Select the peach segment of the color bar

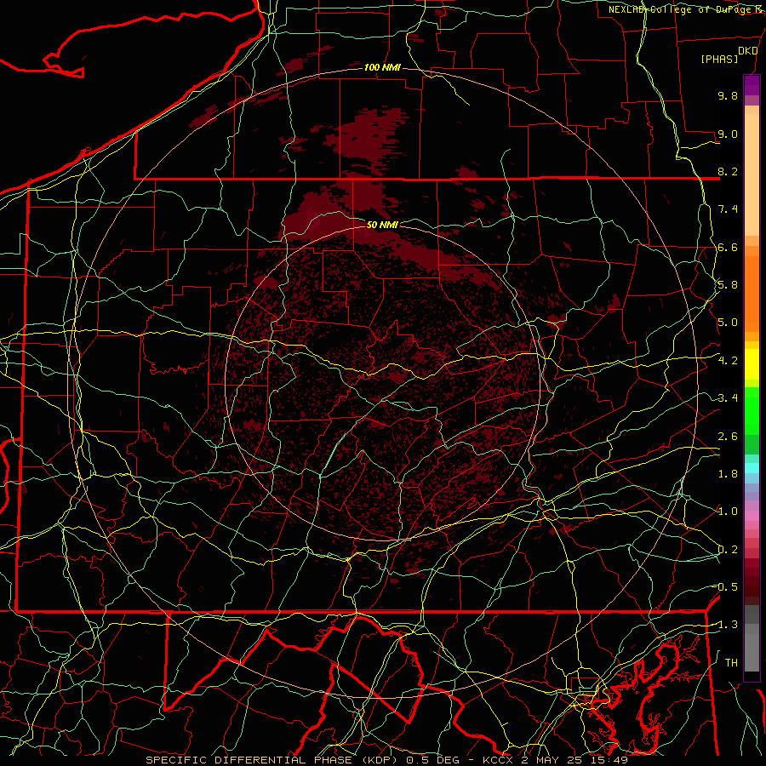tap(752, 176)
